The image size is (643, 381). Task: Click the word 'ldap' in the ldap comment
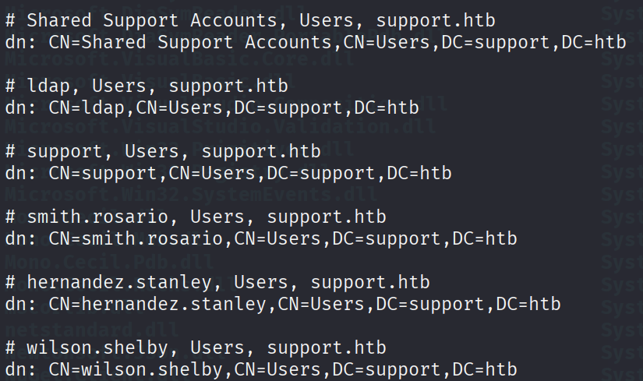coord(48,86)
